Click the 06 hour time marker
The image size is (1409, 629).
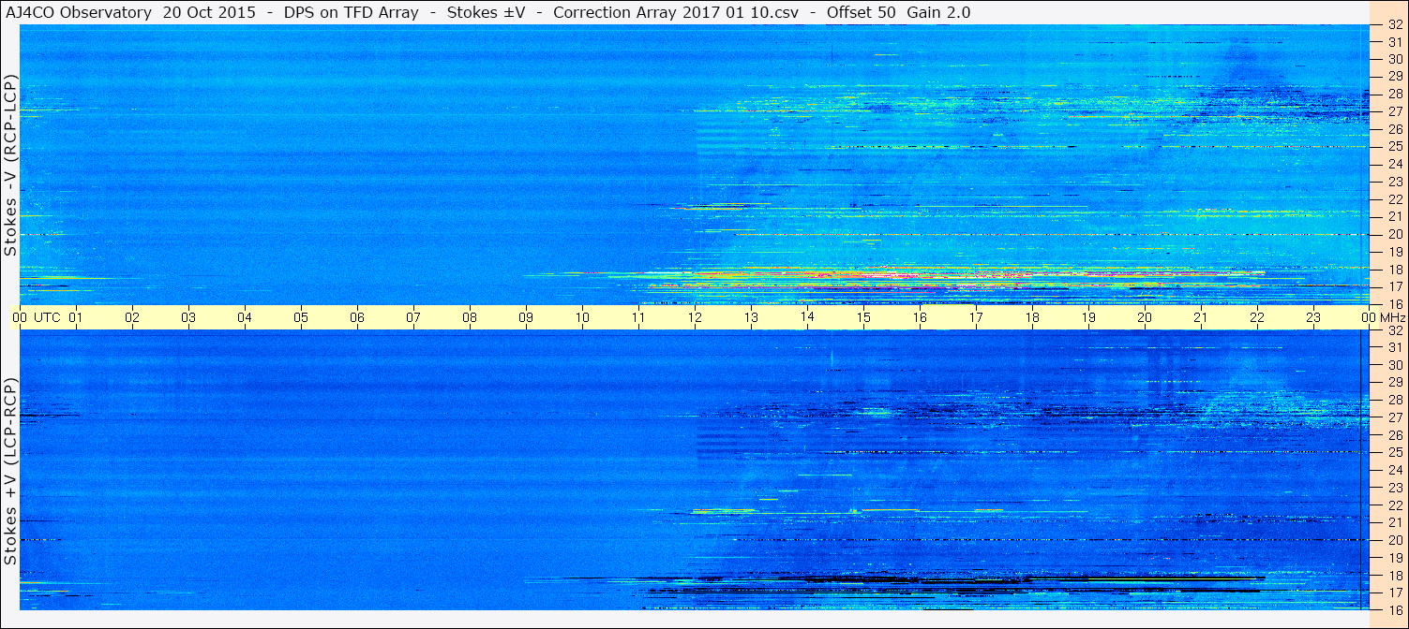coord(357,317)
